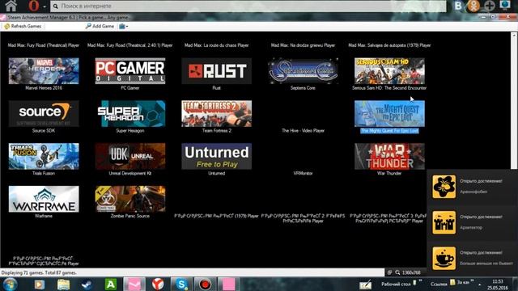Click the Odnoklassniki icon in top bar
This screenshot has height=291, width=518.
[x=473, y=6]
